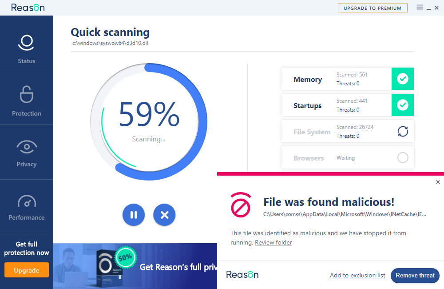Viewport: 444px width, 289px height.
Task: Click the Remove threat button
Action: [415, 275]
